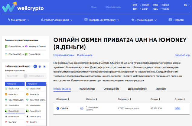Click the blue swap directions round icon
Image resolution: width=192 pixels, height=126 pixels.
click(x=35, y=66)
